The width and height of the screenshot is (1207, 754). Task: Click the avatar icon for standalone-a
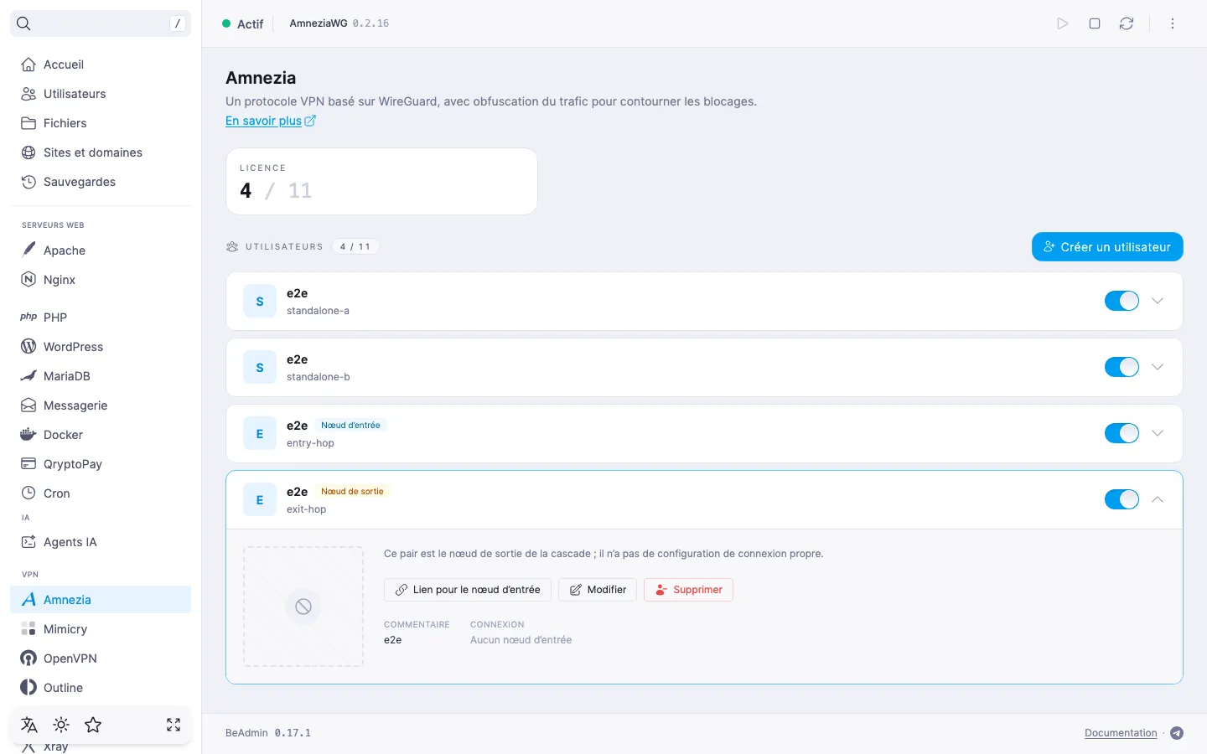pyautogui.click(x=260, y=302)
